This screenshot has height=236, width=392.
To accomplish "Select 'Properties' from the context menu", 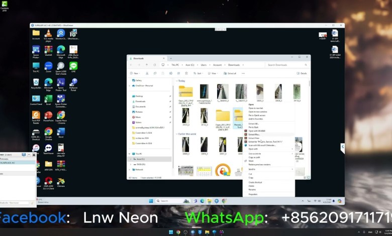I will tap(253, 194).
